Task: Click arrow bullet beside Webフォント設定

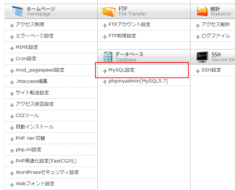Action: point(11,185)
